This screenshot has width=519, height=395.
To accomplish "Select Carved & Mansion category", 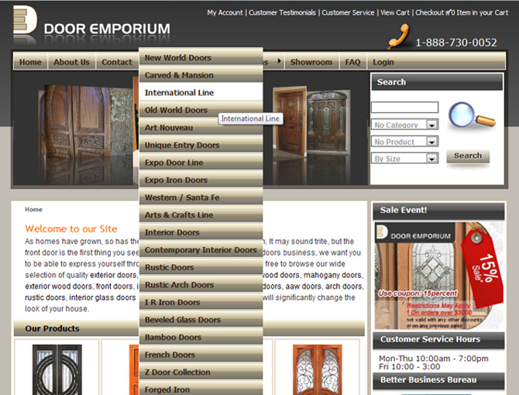I will tap(201, 75).
